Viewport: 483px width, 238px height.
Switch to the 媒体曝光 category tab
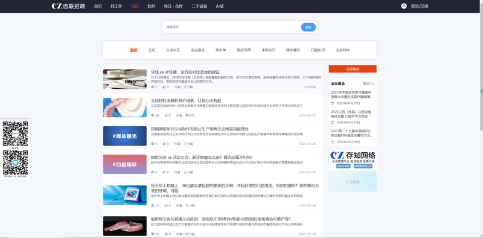tap(293, 50)
